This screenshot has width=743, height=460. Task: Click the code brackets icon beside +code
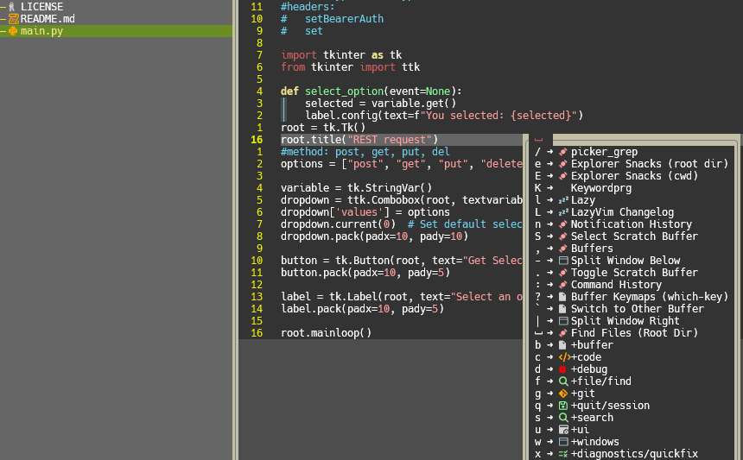(564, 356)
